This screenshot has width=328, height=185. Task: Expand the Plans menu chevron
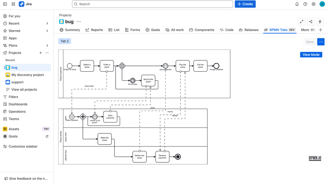click(47, 45)
